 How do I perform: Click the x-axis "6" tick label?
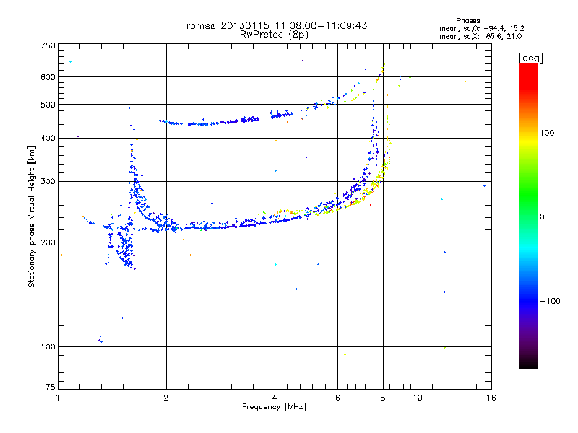[x=337, y=398]
